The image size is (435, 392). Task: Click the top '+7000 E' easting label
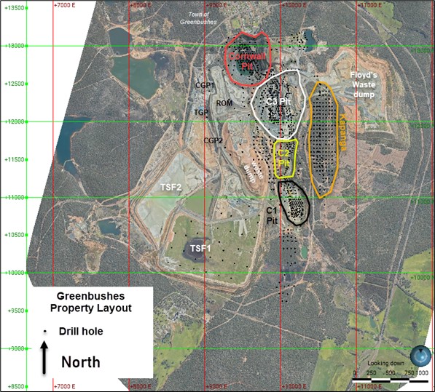65,5
